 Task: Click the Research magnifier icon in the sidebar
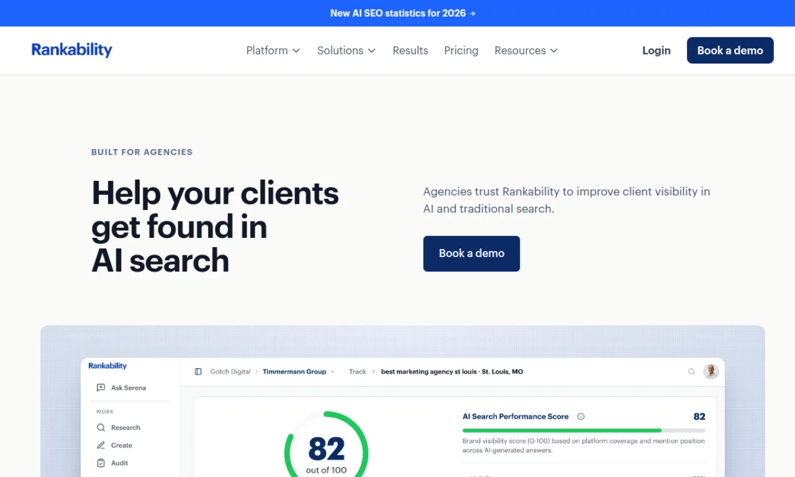(x=101, y=427)
